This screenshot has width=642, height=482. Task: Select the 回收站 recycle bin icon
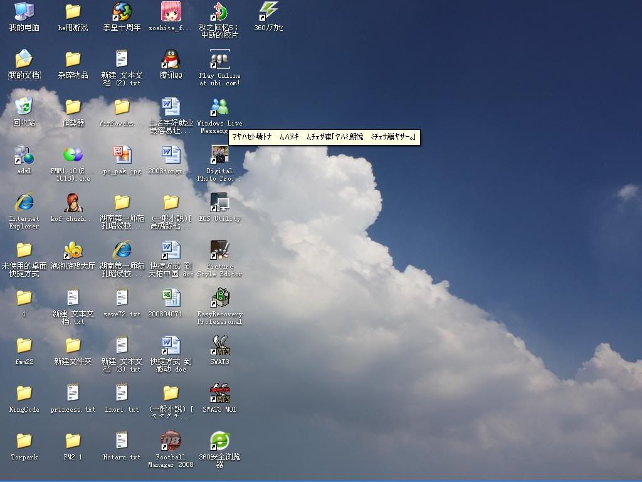coord(24,107)
